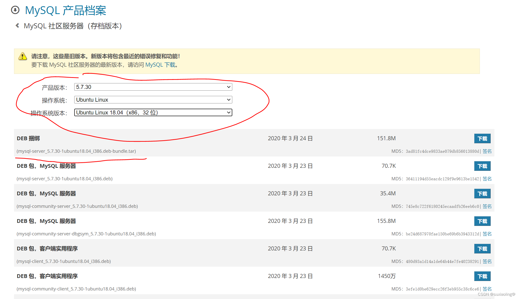Screen dimensions: 519x299
Task: Select the filename mysql-community-server_5.7.30-1ubuntu18.04_i386.deb
Action: tap(77, 206)
